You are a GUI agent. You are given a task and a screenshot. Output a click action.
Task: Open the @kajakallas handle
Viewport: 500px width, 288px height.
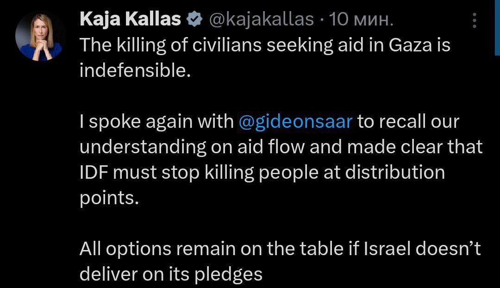pos(262,19)
